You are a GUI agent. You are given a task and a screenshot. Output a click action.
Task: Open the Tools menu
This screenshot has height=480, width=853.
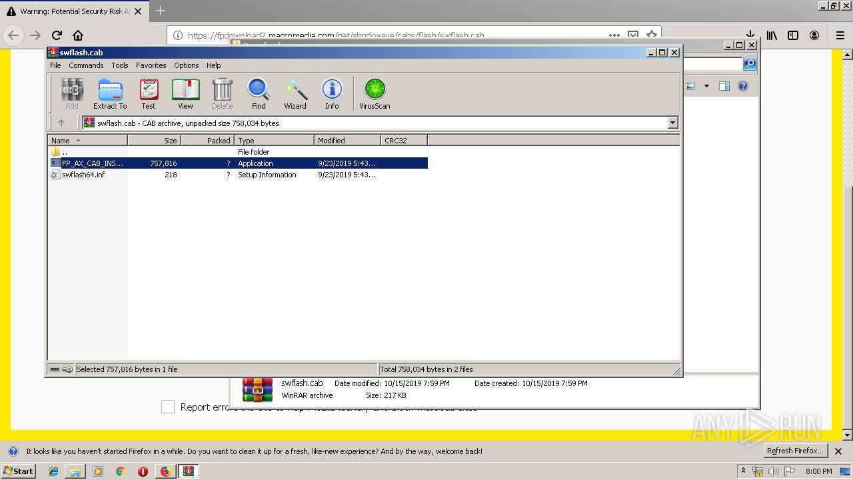pyautogui.click(x=120, y=65)
